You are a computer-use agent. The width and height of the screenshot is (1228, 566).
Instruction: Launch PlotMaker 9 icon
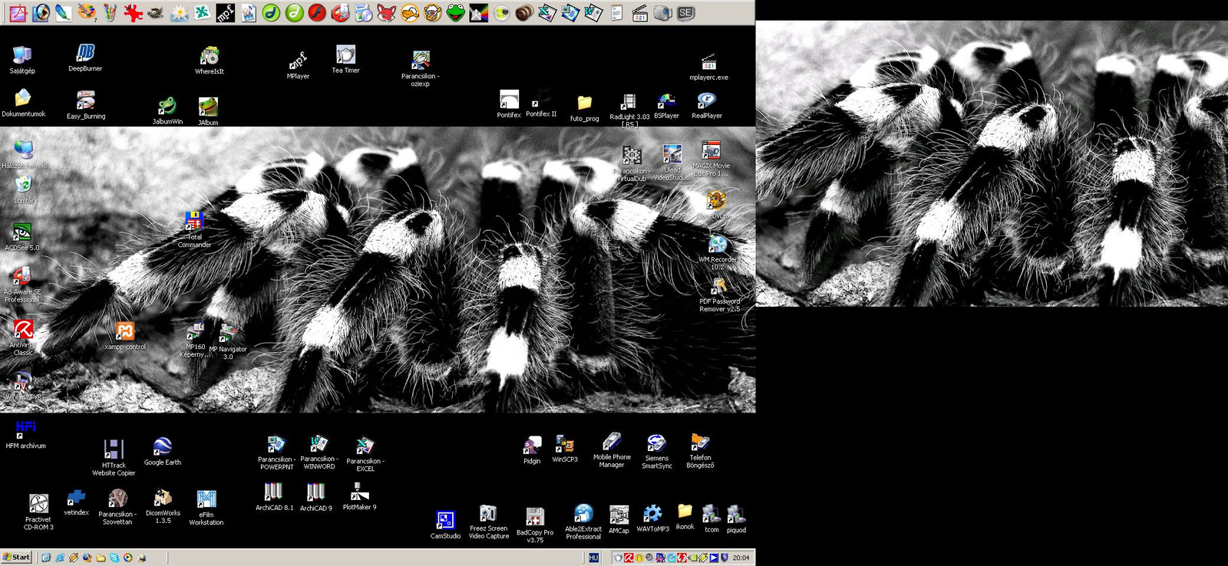coord(359,496)
